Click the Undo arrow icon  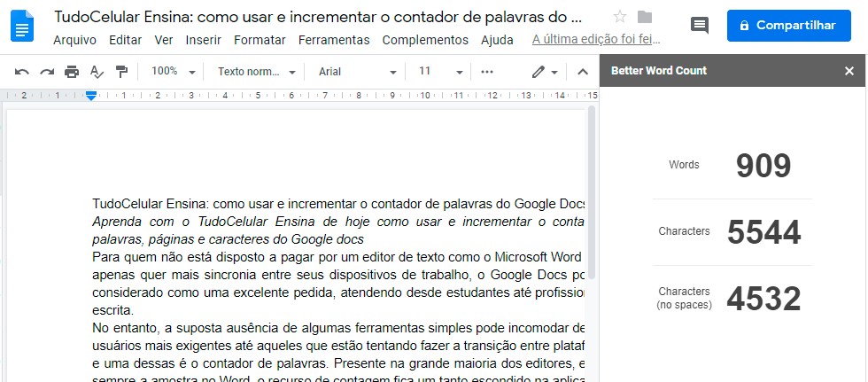coord(22,72)
